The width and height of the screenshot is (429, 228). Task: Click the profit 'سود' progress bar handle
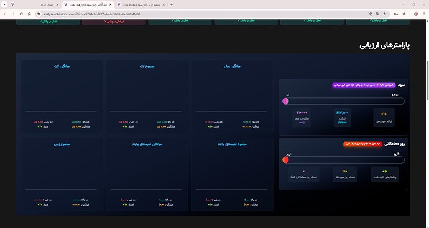click(285, 101)
